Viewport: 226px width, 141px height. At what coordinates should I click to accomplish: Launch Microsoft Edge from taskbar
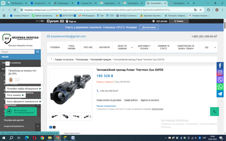point(27,138)
